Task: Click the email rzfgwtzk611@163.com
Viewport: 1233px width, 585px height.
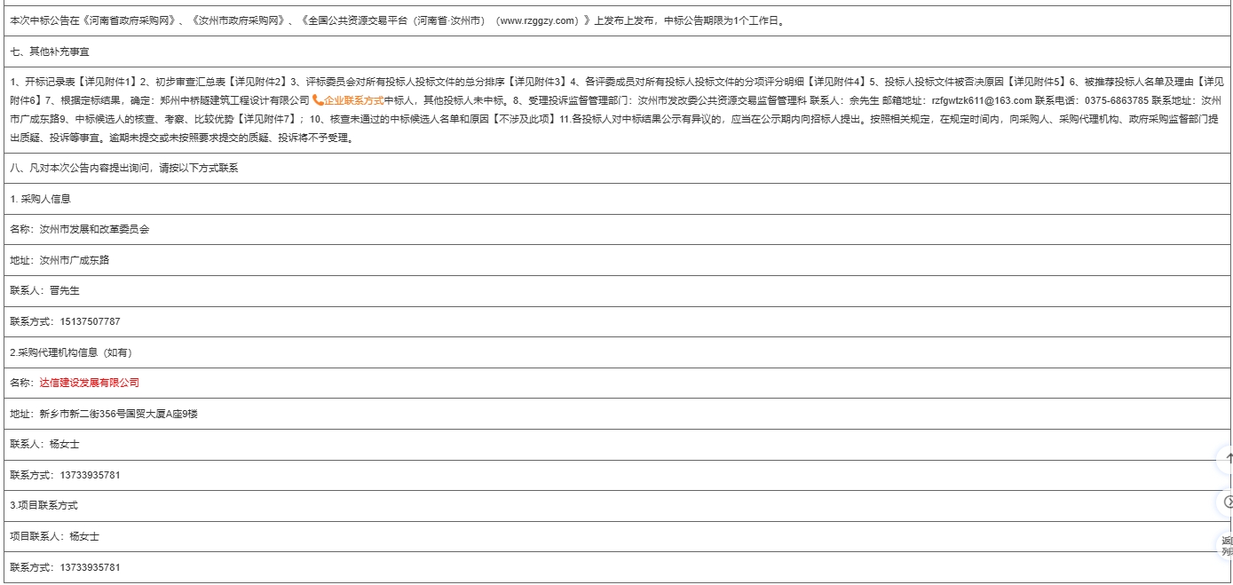Action: pos(981,100)
